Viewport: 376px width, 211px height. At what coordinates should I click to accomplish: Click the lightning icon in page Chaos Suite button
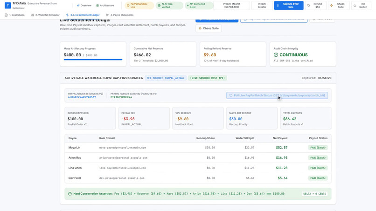coord(200,28)
